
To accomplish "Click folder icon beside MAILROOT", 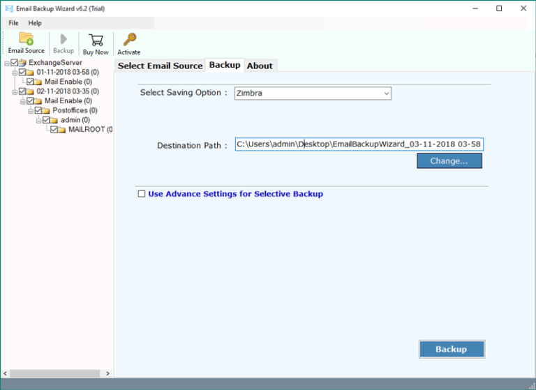I will (x=62, y=130).
